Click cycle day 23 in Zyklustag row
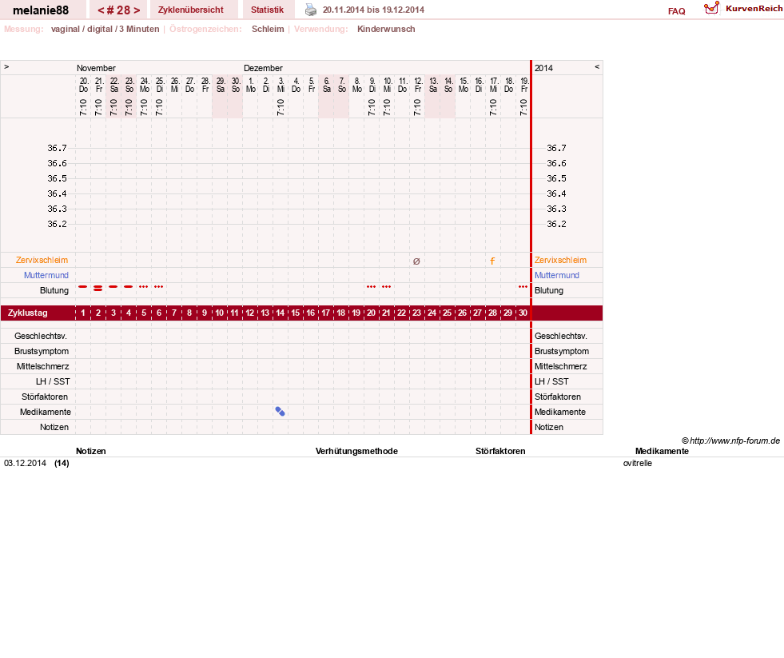 coord(416,313)
